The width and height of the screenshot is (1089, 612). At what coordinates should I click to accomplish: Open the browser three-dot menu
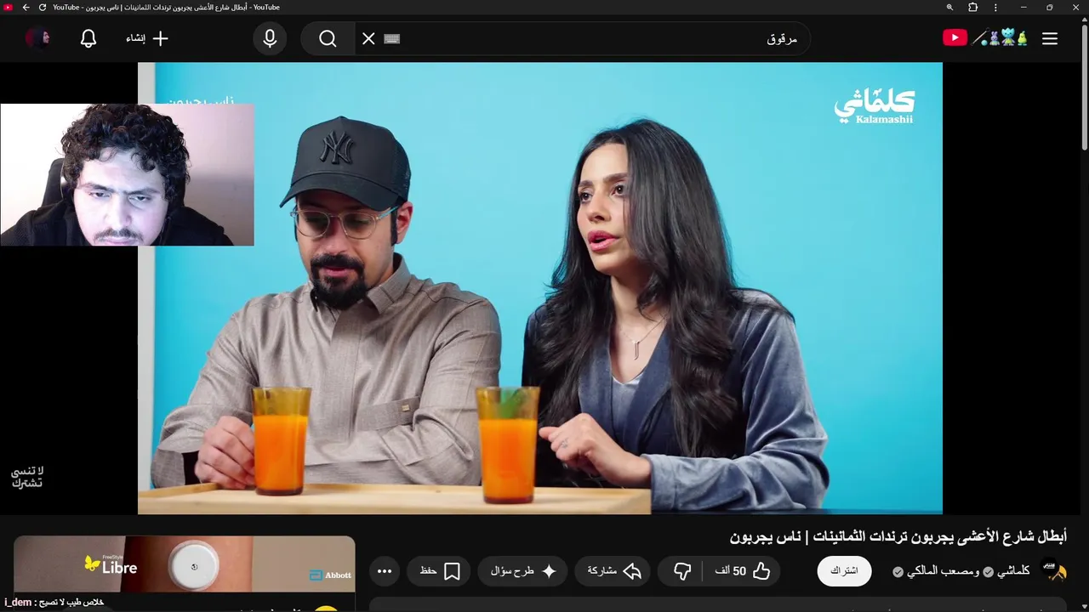click(x=996, y=8)
